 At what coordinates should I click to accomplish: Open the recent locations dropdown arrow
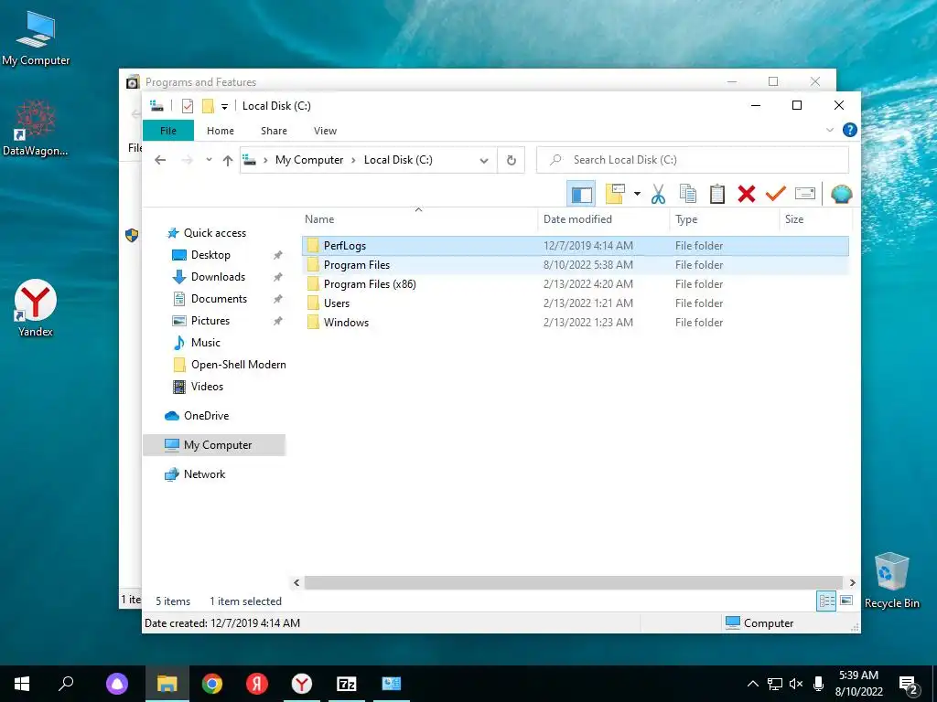(x=209, y=160)
